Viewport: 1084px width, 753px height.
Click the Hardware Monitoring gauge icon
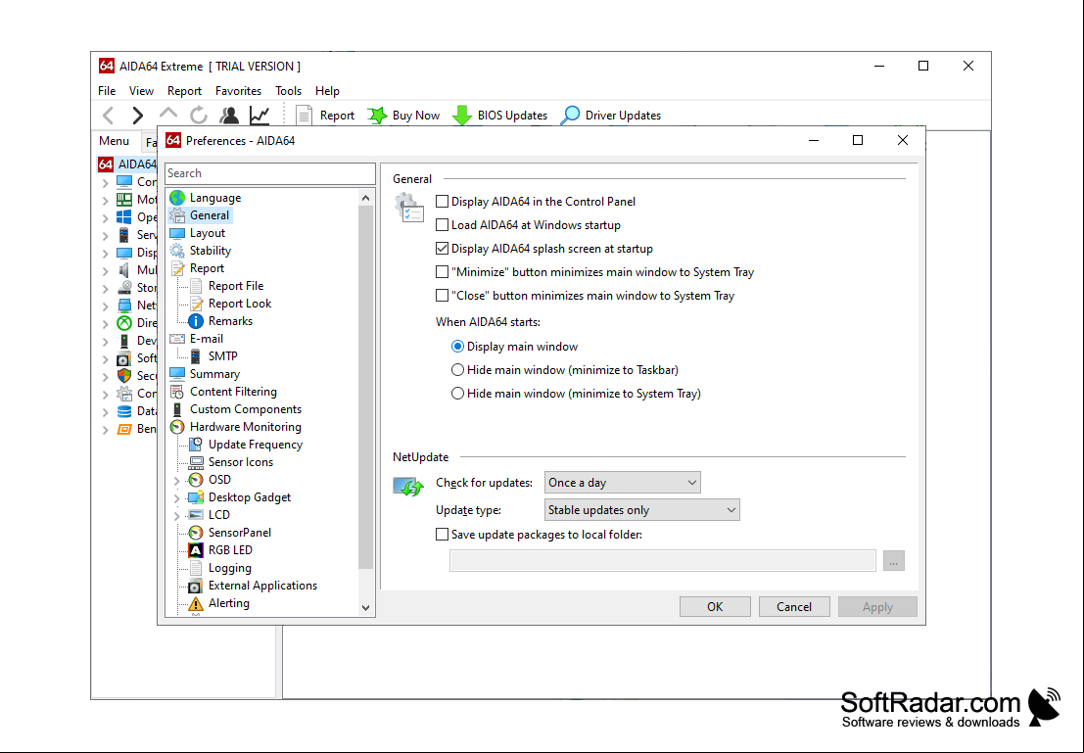coord(177,427)
